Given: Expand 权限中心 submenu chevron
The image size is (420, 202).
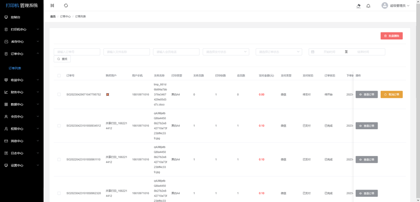Looking at the screenshot, I should pos(38,129).
